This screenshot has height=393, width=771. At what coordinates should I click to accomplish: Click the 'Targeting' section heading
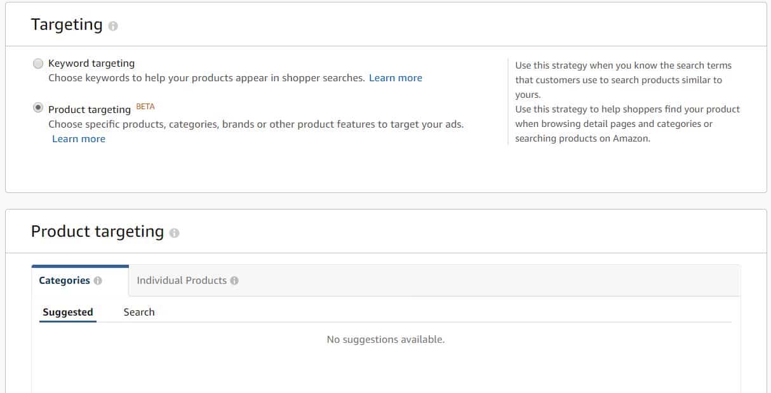pyautogui.click(x=67, y=25)
